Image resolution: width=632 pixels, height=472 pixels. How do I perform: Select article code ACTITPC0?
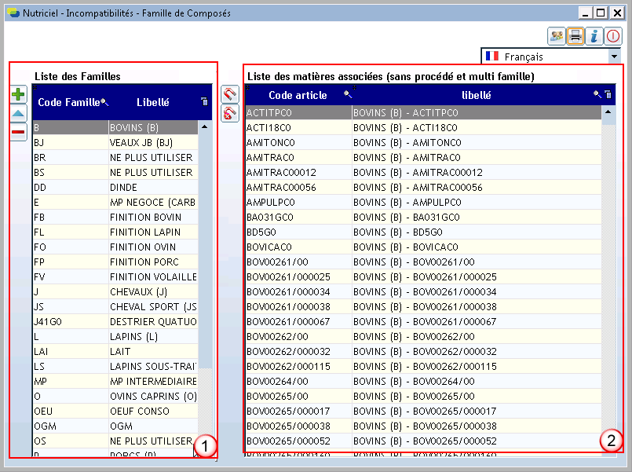[269, 112]
